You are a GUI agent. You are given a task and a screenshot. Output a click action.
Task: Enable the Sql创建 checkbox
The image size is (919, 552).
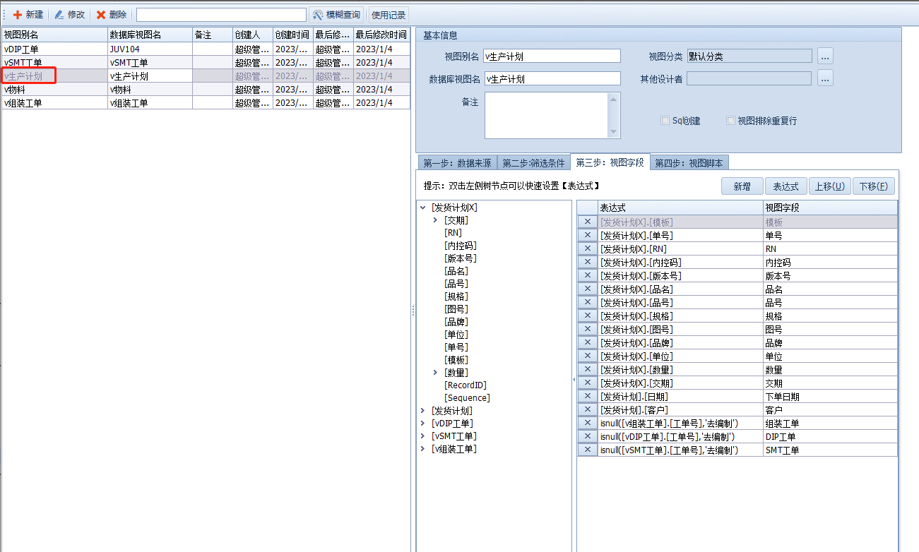click(x=665, y=121)
